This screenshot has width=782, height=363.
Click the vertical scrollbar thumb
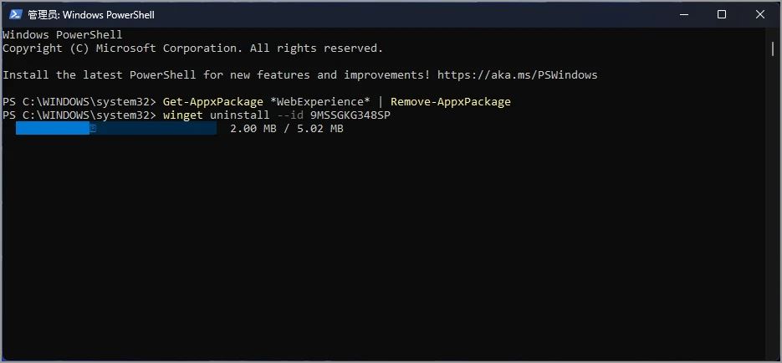tap(773, 49)
